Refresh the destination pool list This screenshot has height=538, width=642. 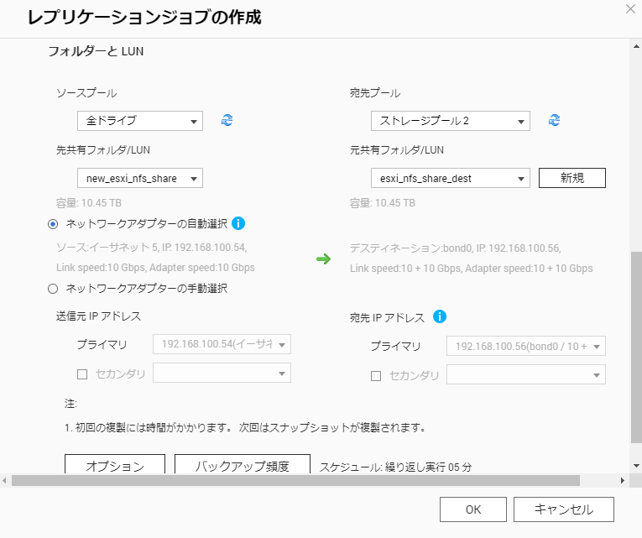point(554,121)
